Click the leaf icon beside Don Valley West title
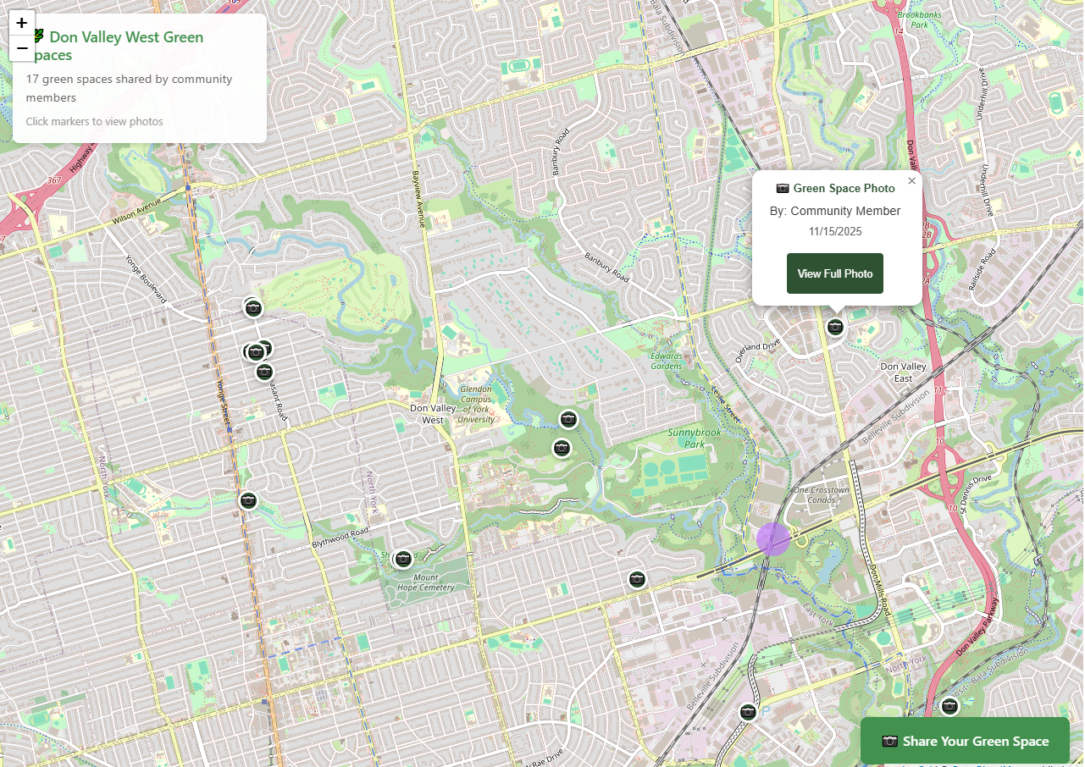Image resolution: width=1085 pixels, height=767 pixels. (37, 35)
